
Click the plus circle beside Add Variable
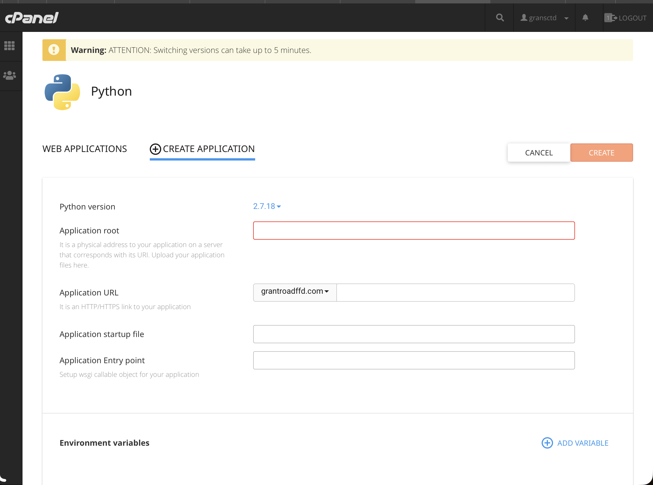[547, 443]
